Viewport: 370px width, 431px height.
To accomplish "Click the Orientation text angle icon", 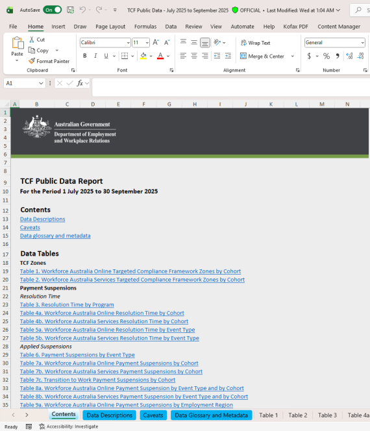I will (x=217, y=42).
